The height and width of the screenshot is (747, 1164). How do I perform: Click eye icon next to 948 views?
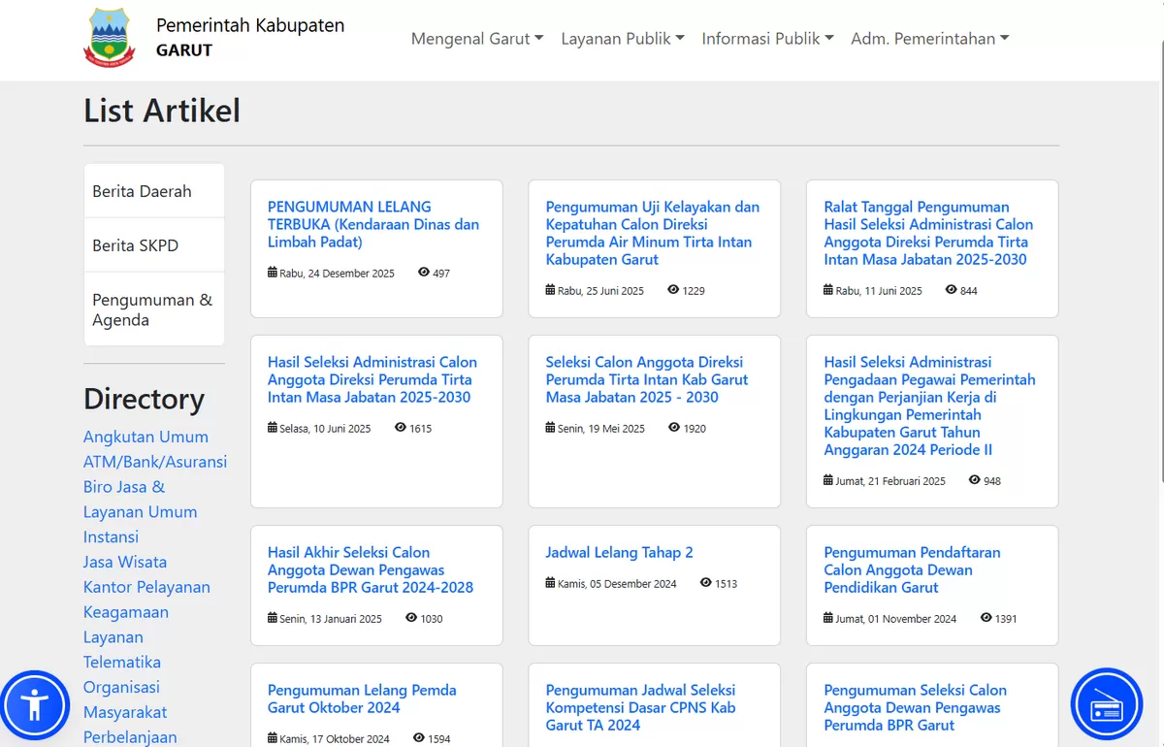[x=975, y=480]
